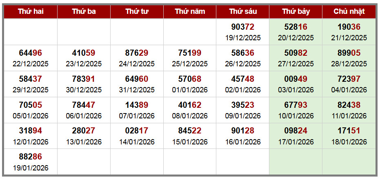Select result 00949 dated 03/01/2026
The width and height of the screenshot is (380, 179).
(296, 79)
